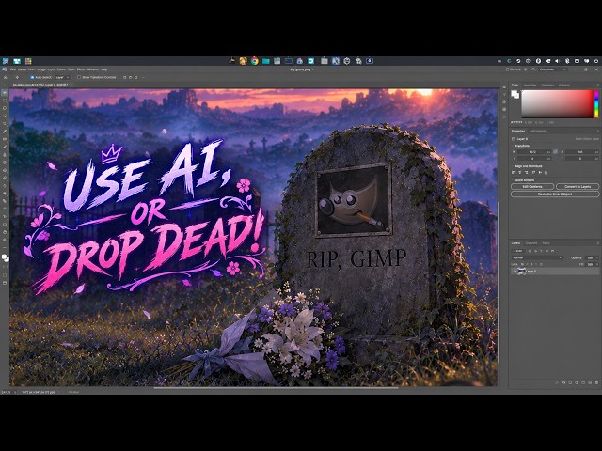The image size is (602, 451).
Task: Open the Normal blend mode dropdown
Action: click(x=537, y=257)
